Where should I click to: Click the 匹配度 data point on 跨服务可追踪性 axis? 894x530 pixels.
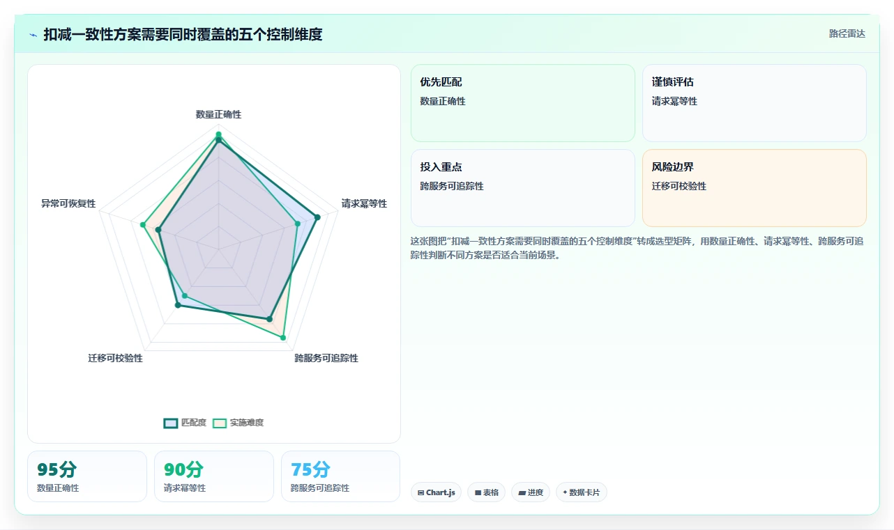pyautogui.click(x=269, y=319)
